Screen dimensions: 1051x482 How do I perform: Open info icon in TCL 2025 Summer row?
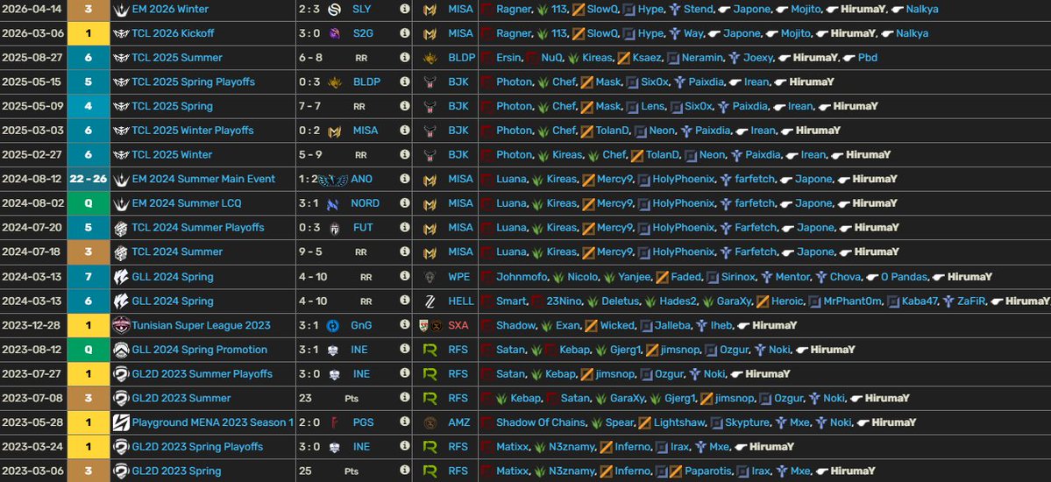(x=405, y=58)
